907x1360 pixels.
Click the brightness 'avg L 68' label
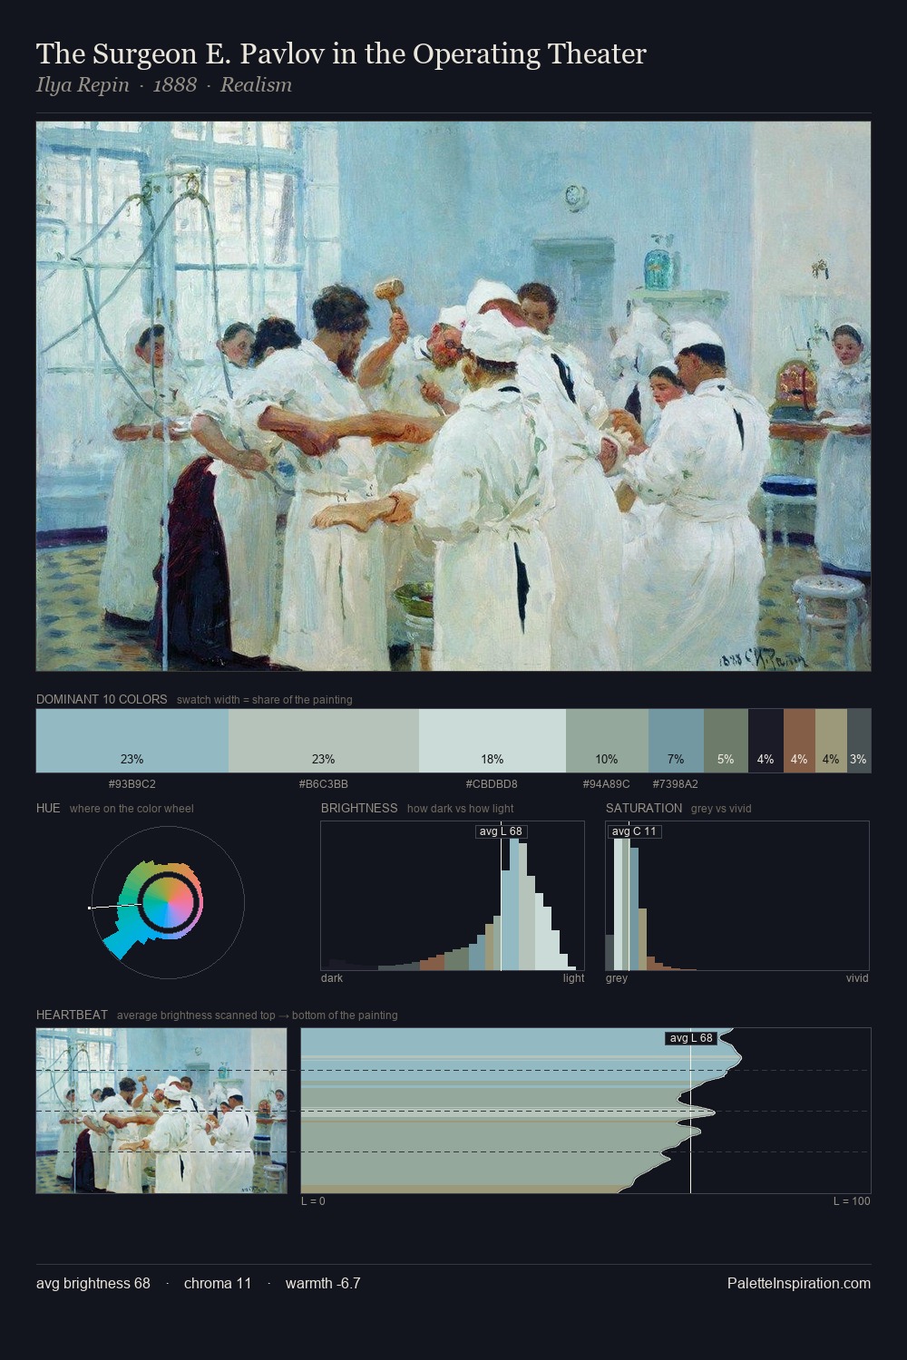(501, 831)
